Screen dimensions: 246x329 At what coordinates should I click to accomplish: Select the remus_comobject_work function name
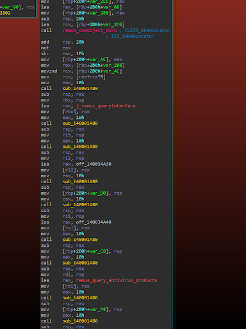click(x=90, y=30)
